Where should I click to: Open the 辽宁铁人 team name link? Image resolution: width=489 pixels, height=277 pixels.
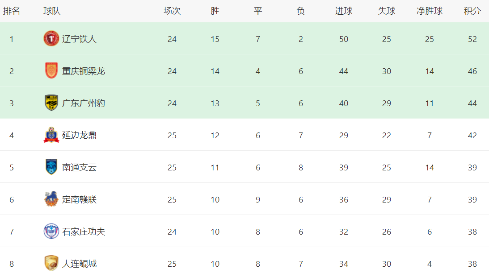point(79,39)
